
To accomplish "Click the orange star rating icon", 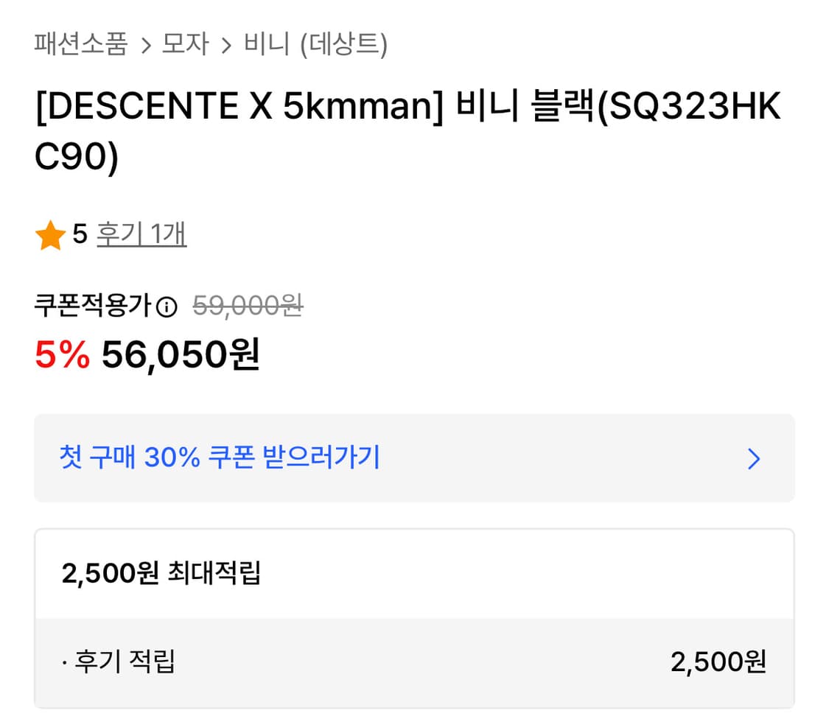I will click(x=49, y=234).
